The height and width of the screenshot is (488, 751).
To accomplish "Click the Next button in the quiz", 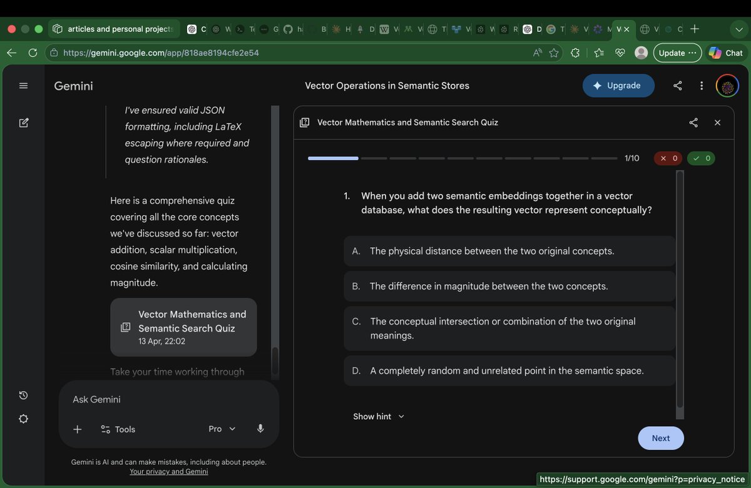I will coord(661,438).
